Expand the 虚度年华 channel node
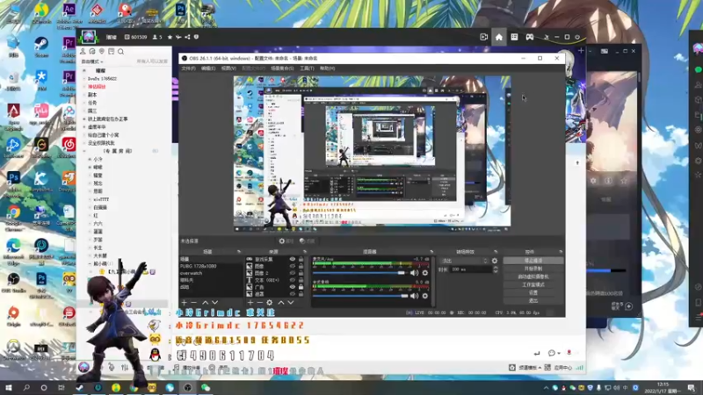 click(x=84, y=127)
